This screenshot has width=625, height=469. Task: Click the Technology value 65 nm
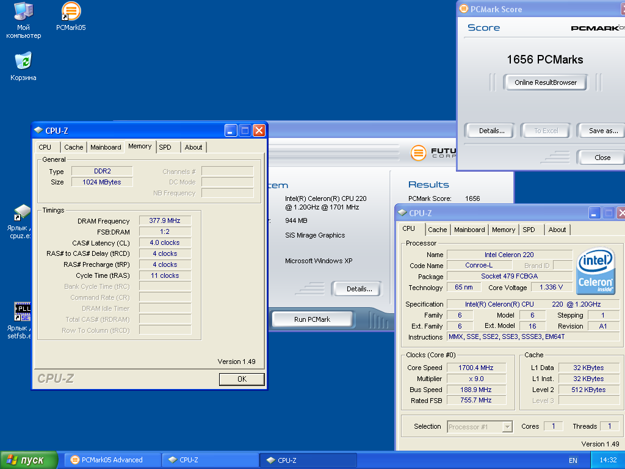464,287
